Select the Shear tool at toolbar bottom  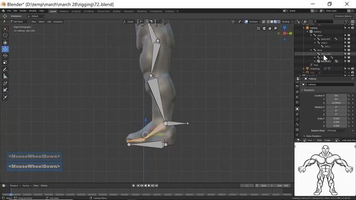(5, 97)
